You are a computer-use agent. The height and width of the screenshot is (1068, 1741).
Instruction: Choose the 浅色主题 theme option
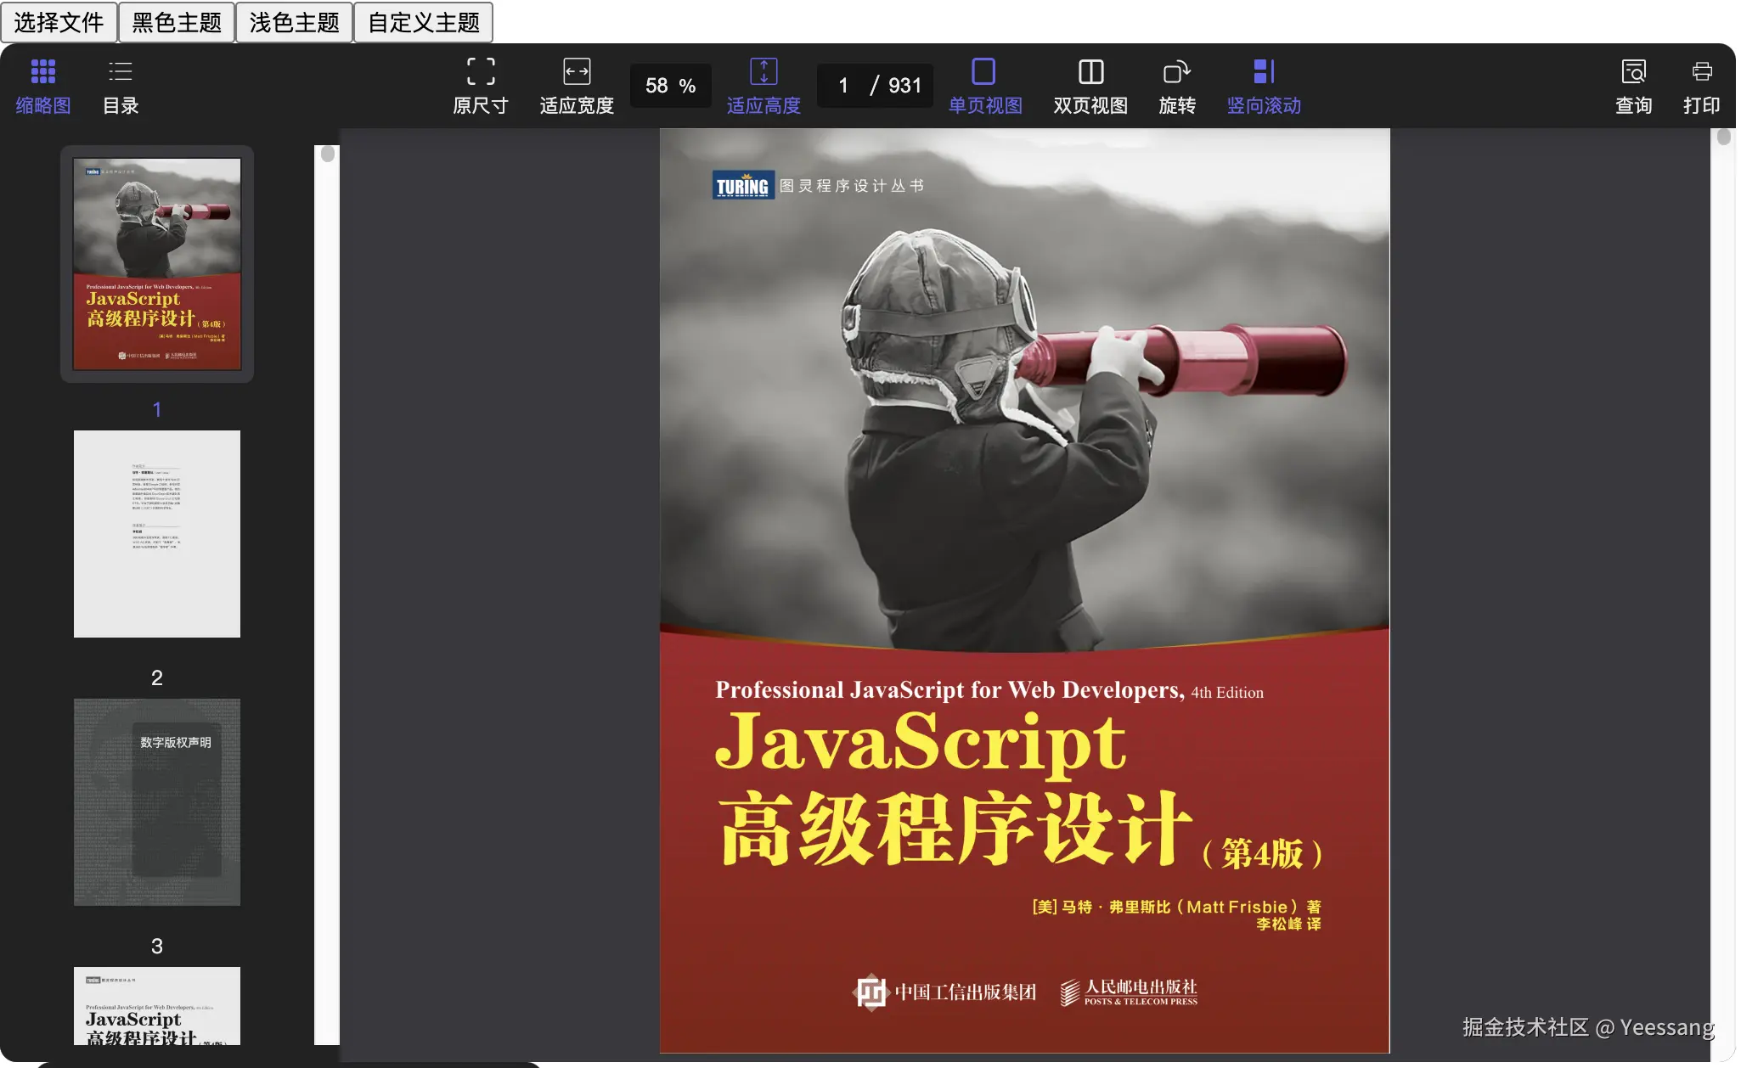tap(294, 22)
